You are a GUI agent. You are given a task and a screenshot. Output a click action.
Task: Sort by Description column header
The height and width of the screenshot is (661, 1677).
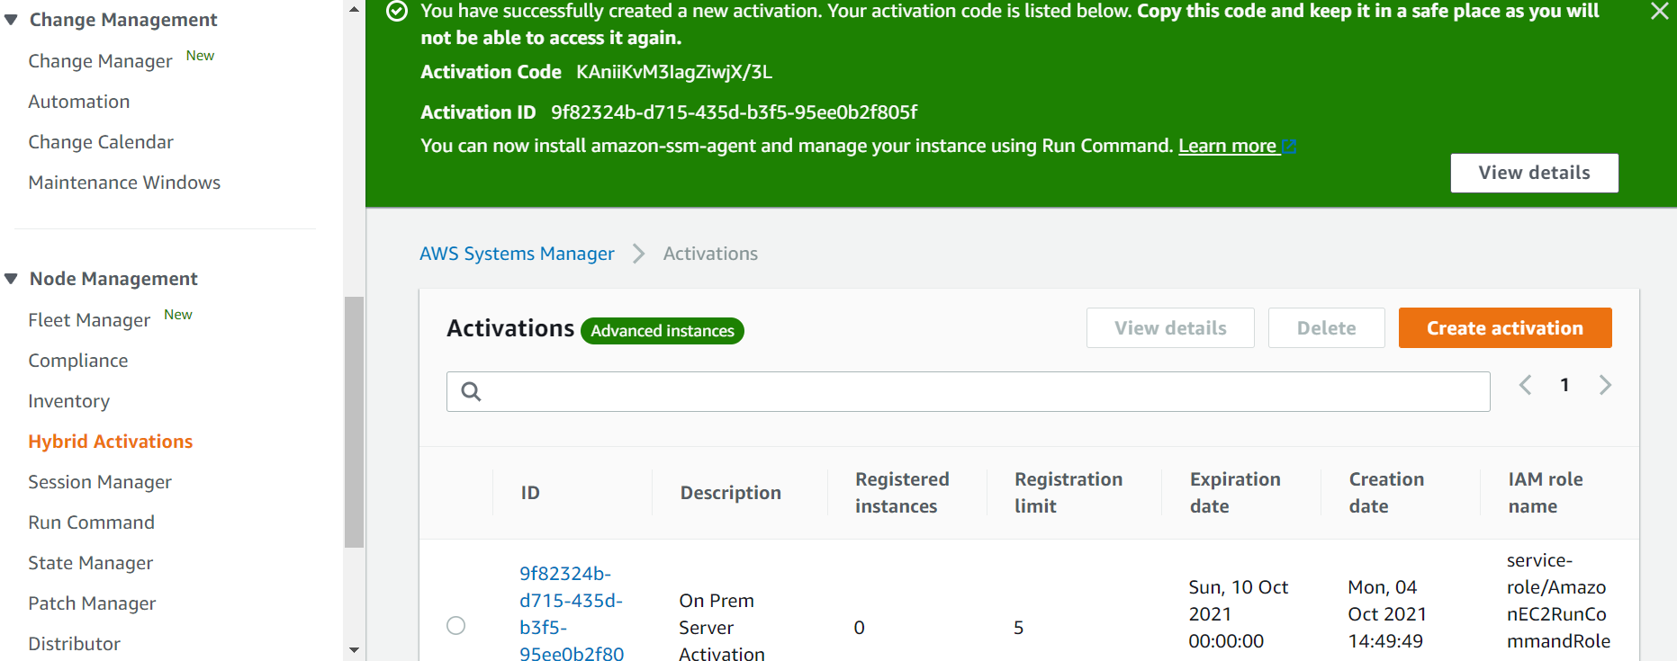click(730, 493)
